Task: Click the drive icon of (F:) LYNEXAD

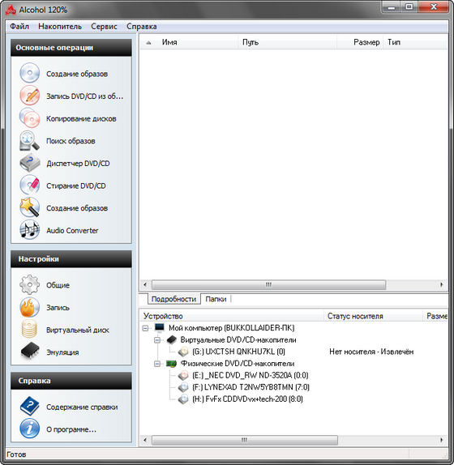Action: [x=183, y=387]
